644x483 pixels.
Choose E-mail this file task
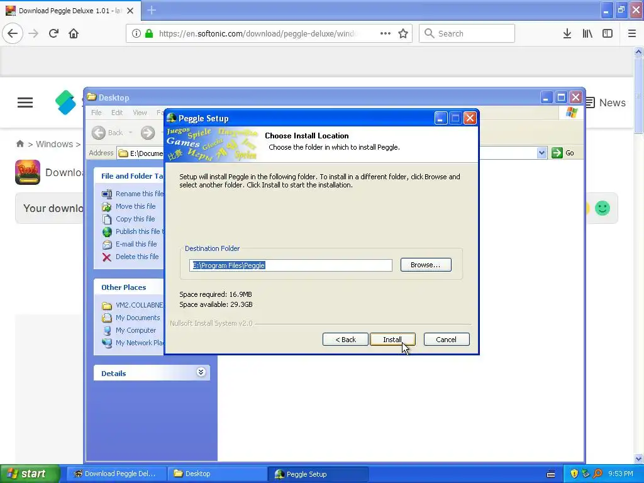pos(130,244)
